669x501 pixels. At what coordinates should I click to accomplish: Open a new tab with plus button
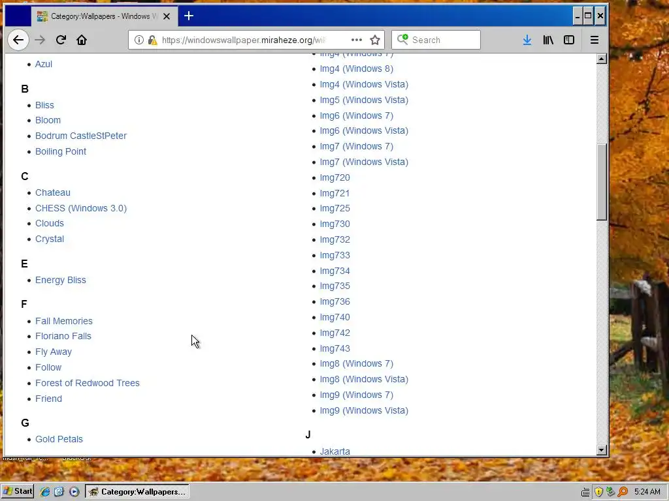click(189, 16)
